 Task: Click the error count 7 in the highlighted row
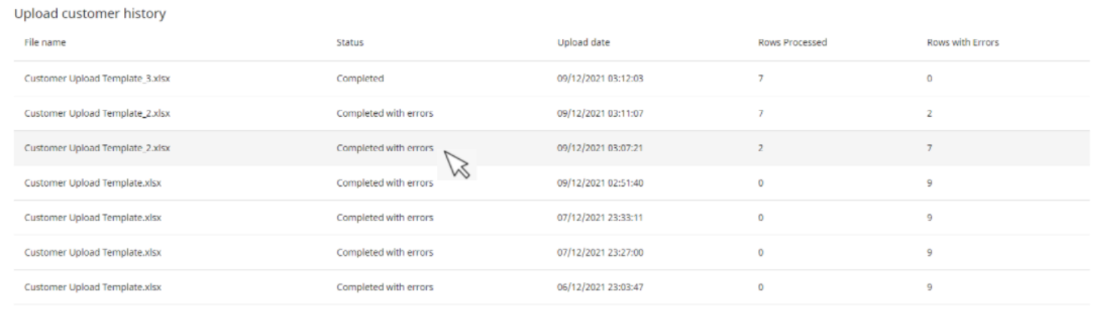(x=929, y=148)
